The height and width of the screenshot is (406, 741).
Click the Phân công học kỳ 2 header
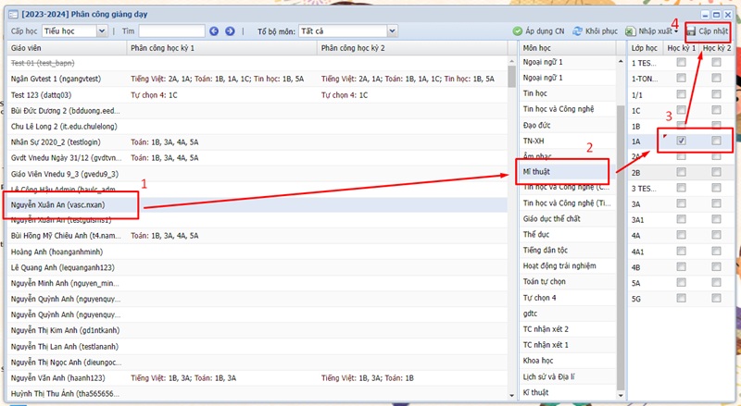pyautogui.click(x=412, y=48)
